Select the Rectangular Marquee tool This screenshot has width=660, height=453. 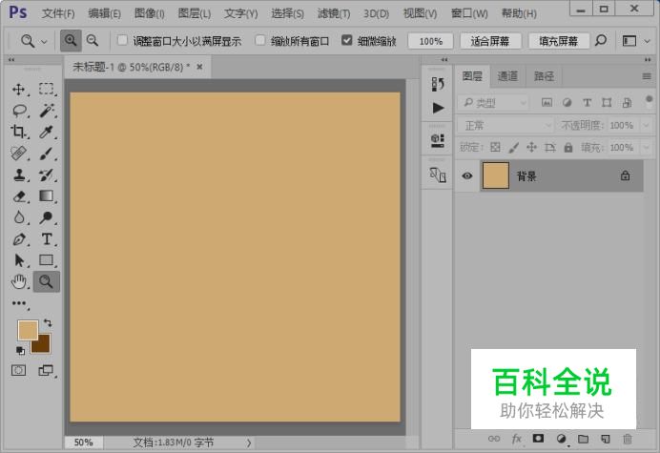[46, 90]
